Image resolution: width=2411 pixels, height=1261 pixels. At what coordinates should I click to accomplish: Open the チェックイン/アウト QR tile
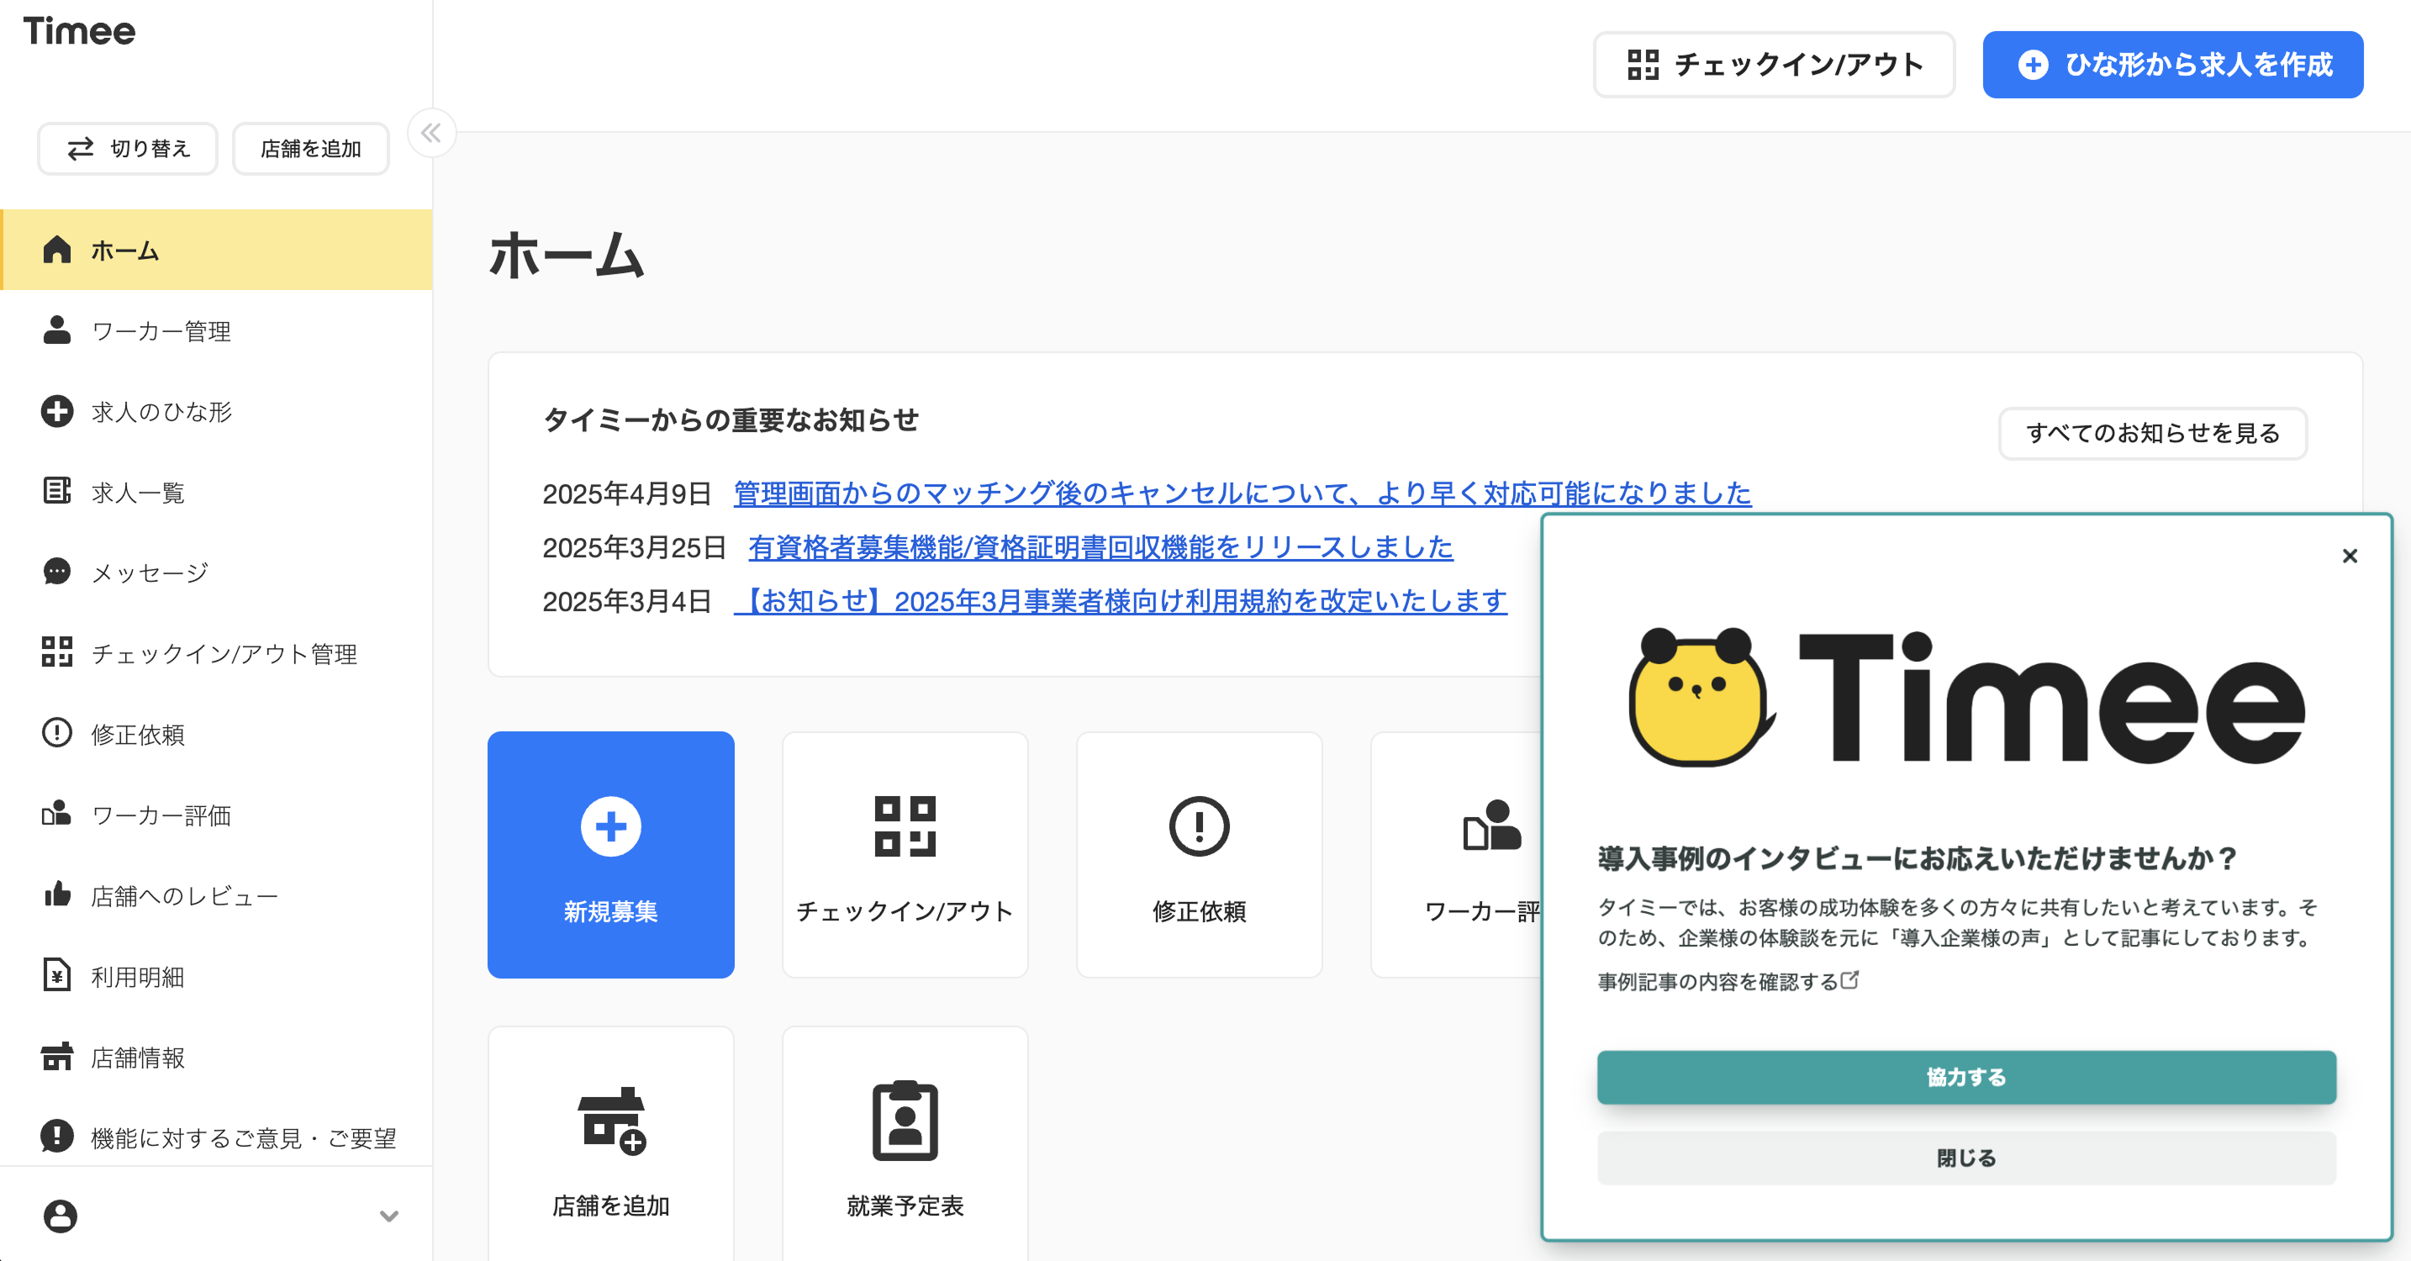click(905, 854)
